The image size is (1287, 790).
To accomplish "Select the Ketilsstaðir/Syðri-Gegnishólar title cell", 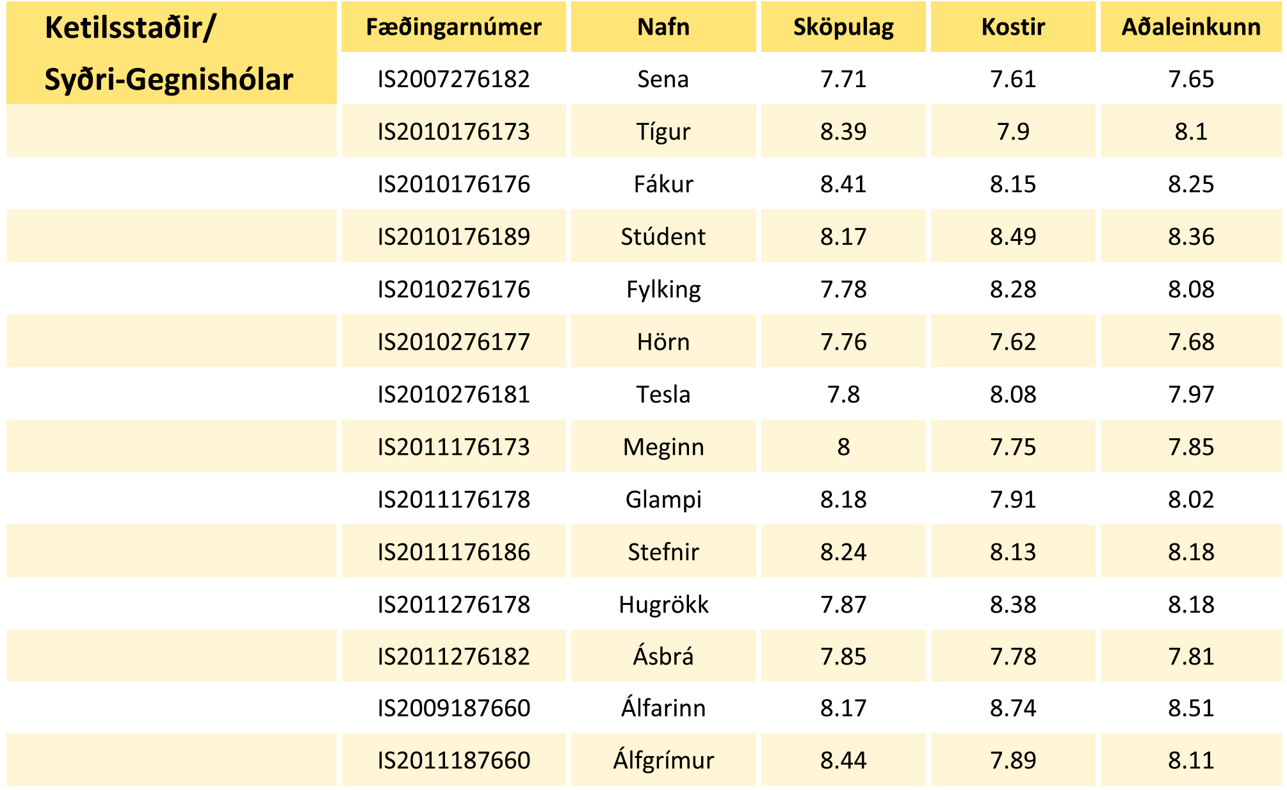I will tap(169, 54).
